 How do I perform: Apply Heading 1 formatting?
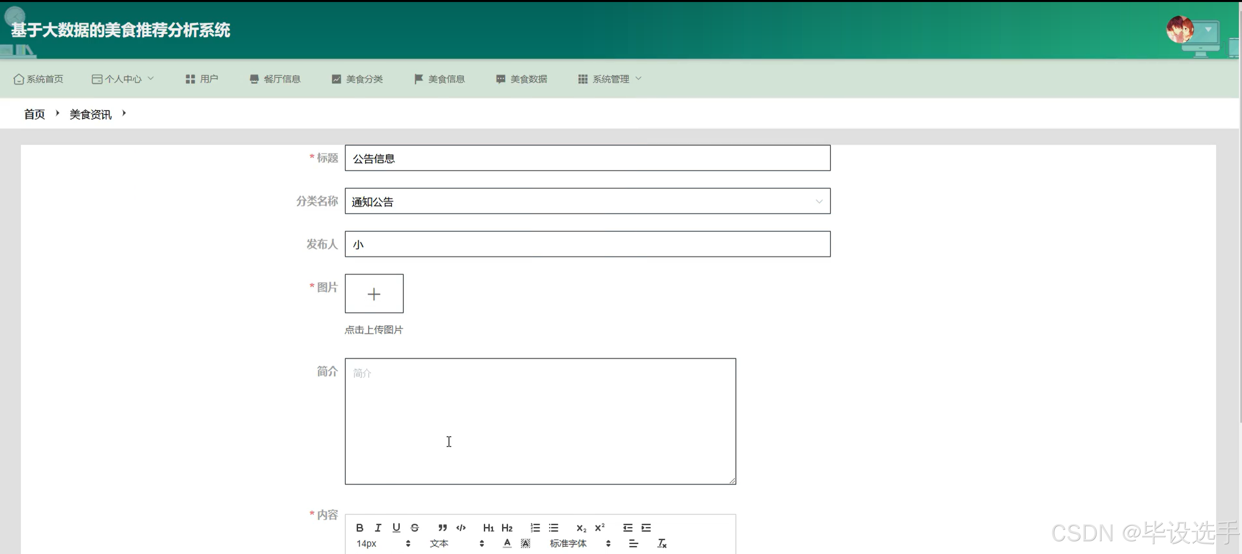[x=488, y=528]
